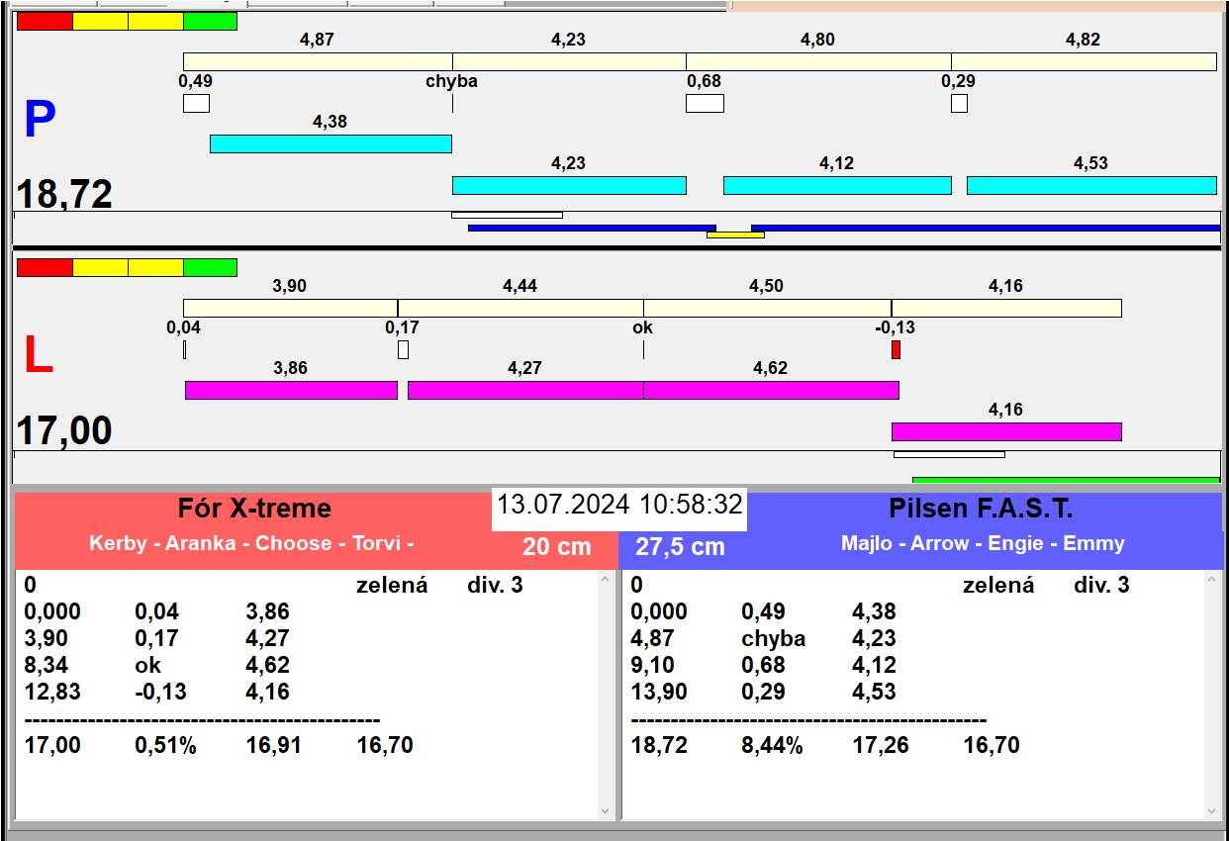Viewport: 1229px width, 841px height.
Task: Click the white pass marker under 0,68
Action: coord(705,103)
